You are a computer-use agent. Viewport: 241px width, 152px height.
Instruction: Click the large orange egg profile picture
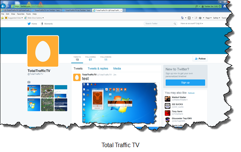[x=43, y=51]
